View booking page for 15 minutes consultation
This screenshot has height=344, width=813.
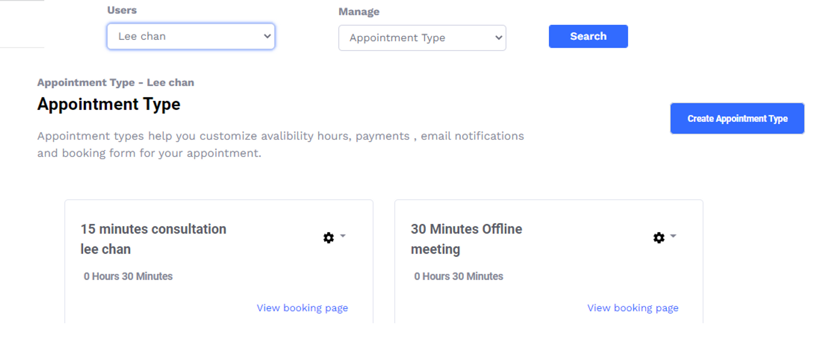(302, 308)
